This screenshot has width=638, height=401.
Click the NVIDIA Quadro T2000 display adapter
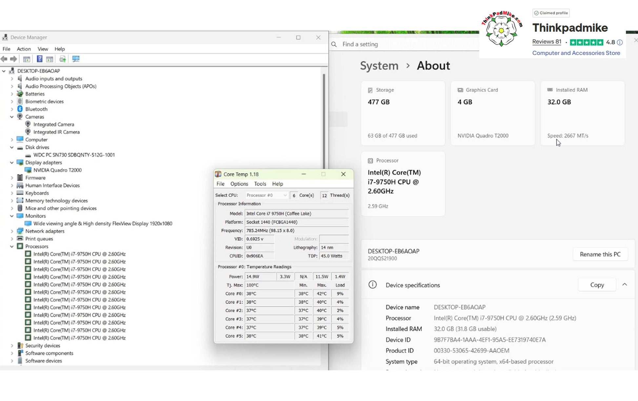(x=57, y=170)
